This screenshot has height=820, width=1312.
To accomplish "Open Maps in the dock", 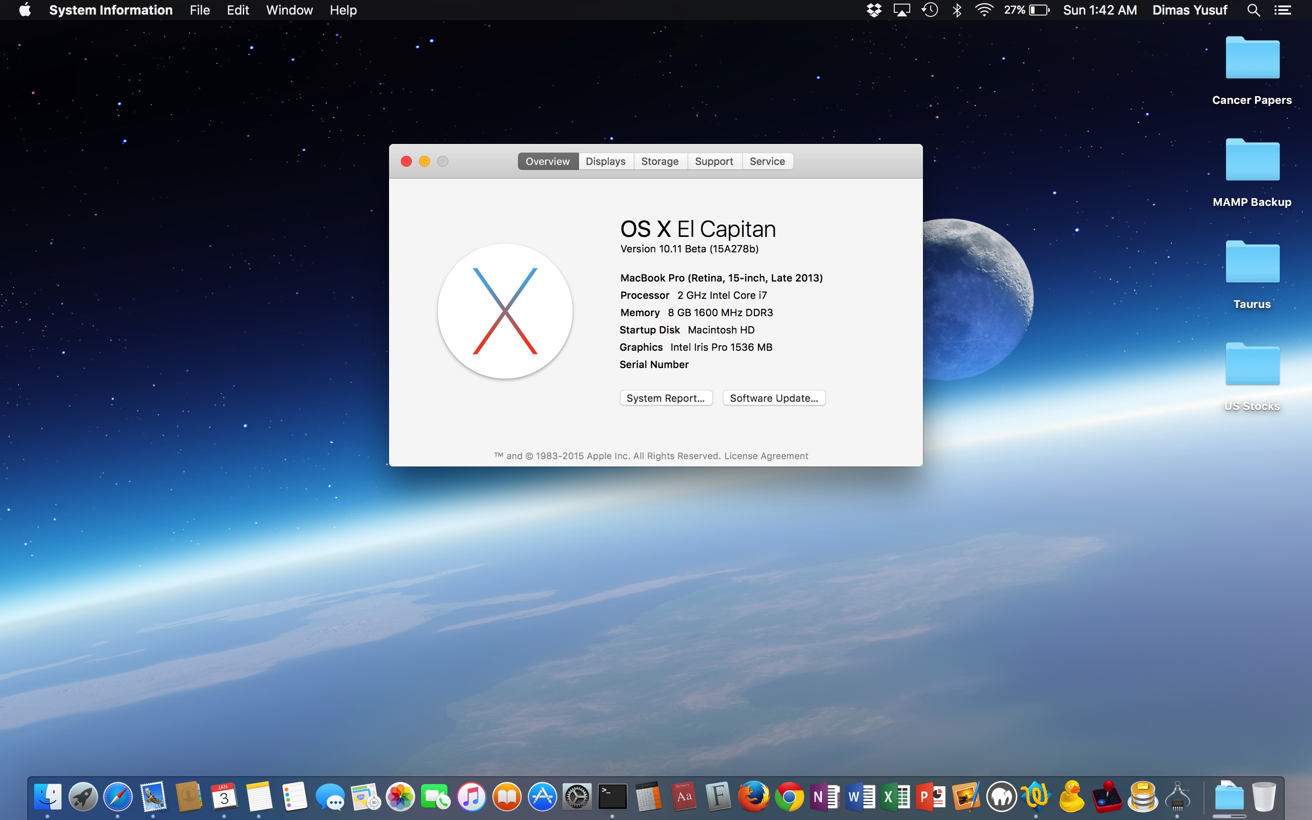I will pyautogui.click(x=365, y=797).
